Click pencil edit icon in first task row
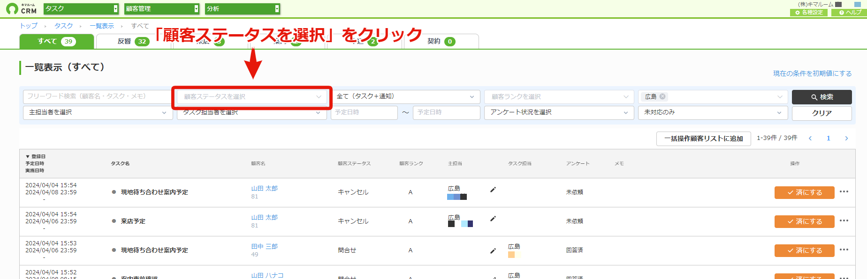 tap(493, 190)
